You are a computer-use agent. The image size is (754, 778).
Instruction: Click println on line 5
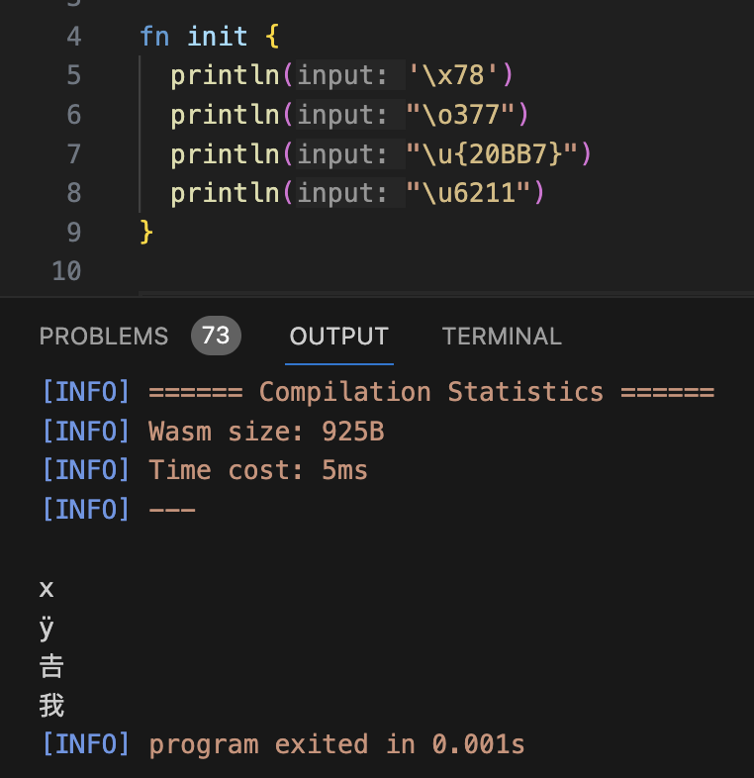click(x=225, y=75)
